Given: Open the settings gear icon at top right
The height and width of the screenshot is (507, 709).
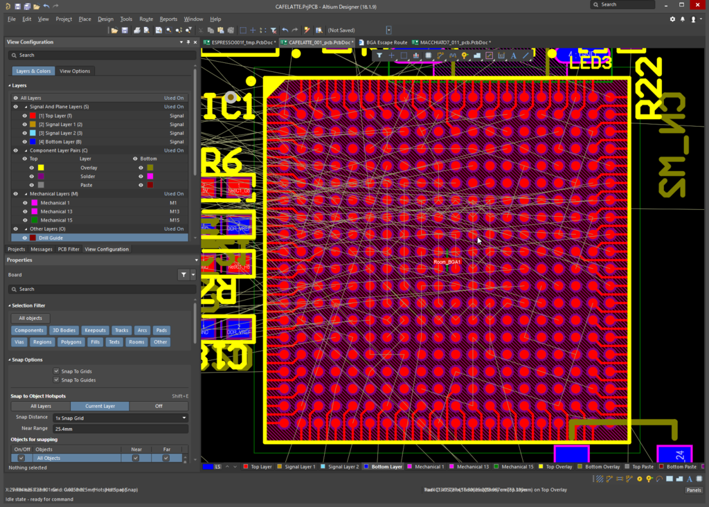Looking at the screenshot, I should tap(672, 19).
